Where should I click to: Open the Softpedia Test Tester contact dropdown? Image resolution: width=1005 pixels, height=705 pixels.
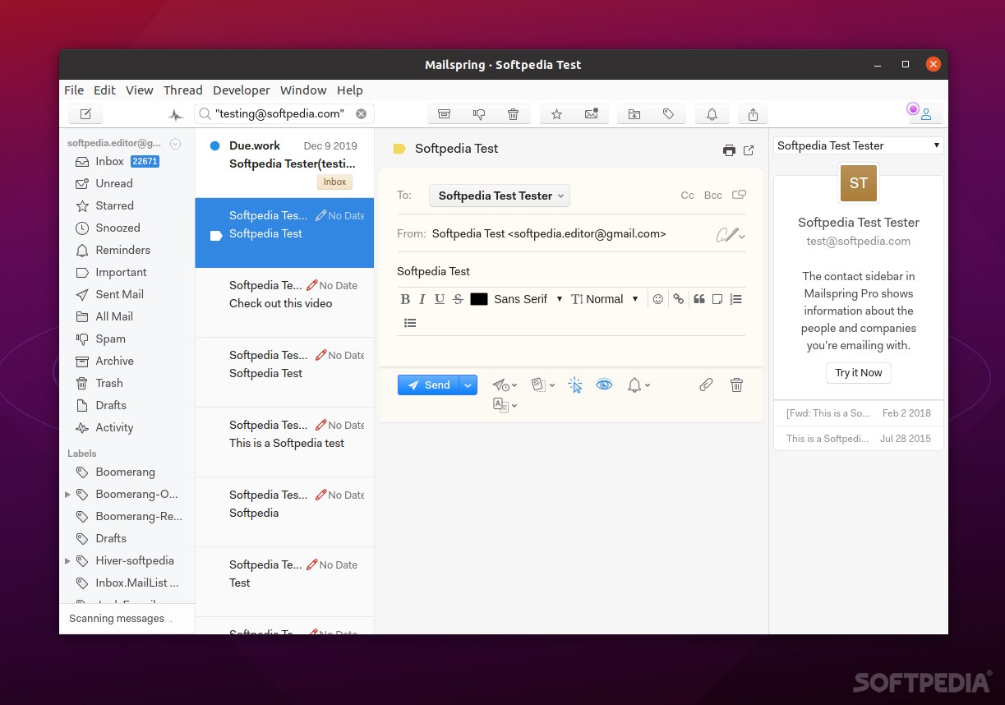coord(859,145)
